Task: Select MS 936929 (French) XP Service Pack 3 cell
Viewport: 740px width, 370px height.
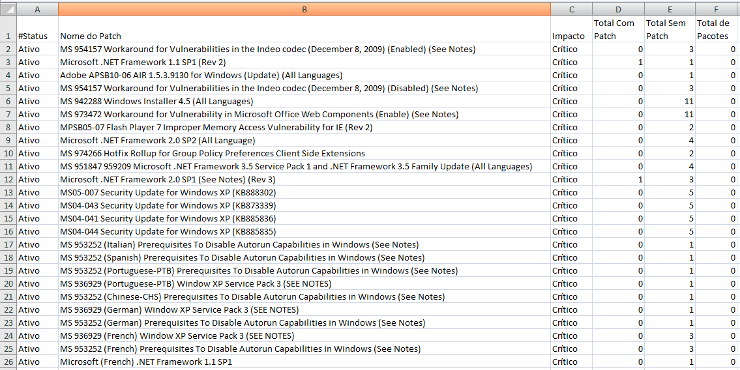Action: coord(304,336)
